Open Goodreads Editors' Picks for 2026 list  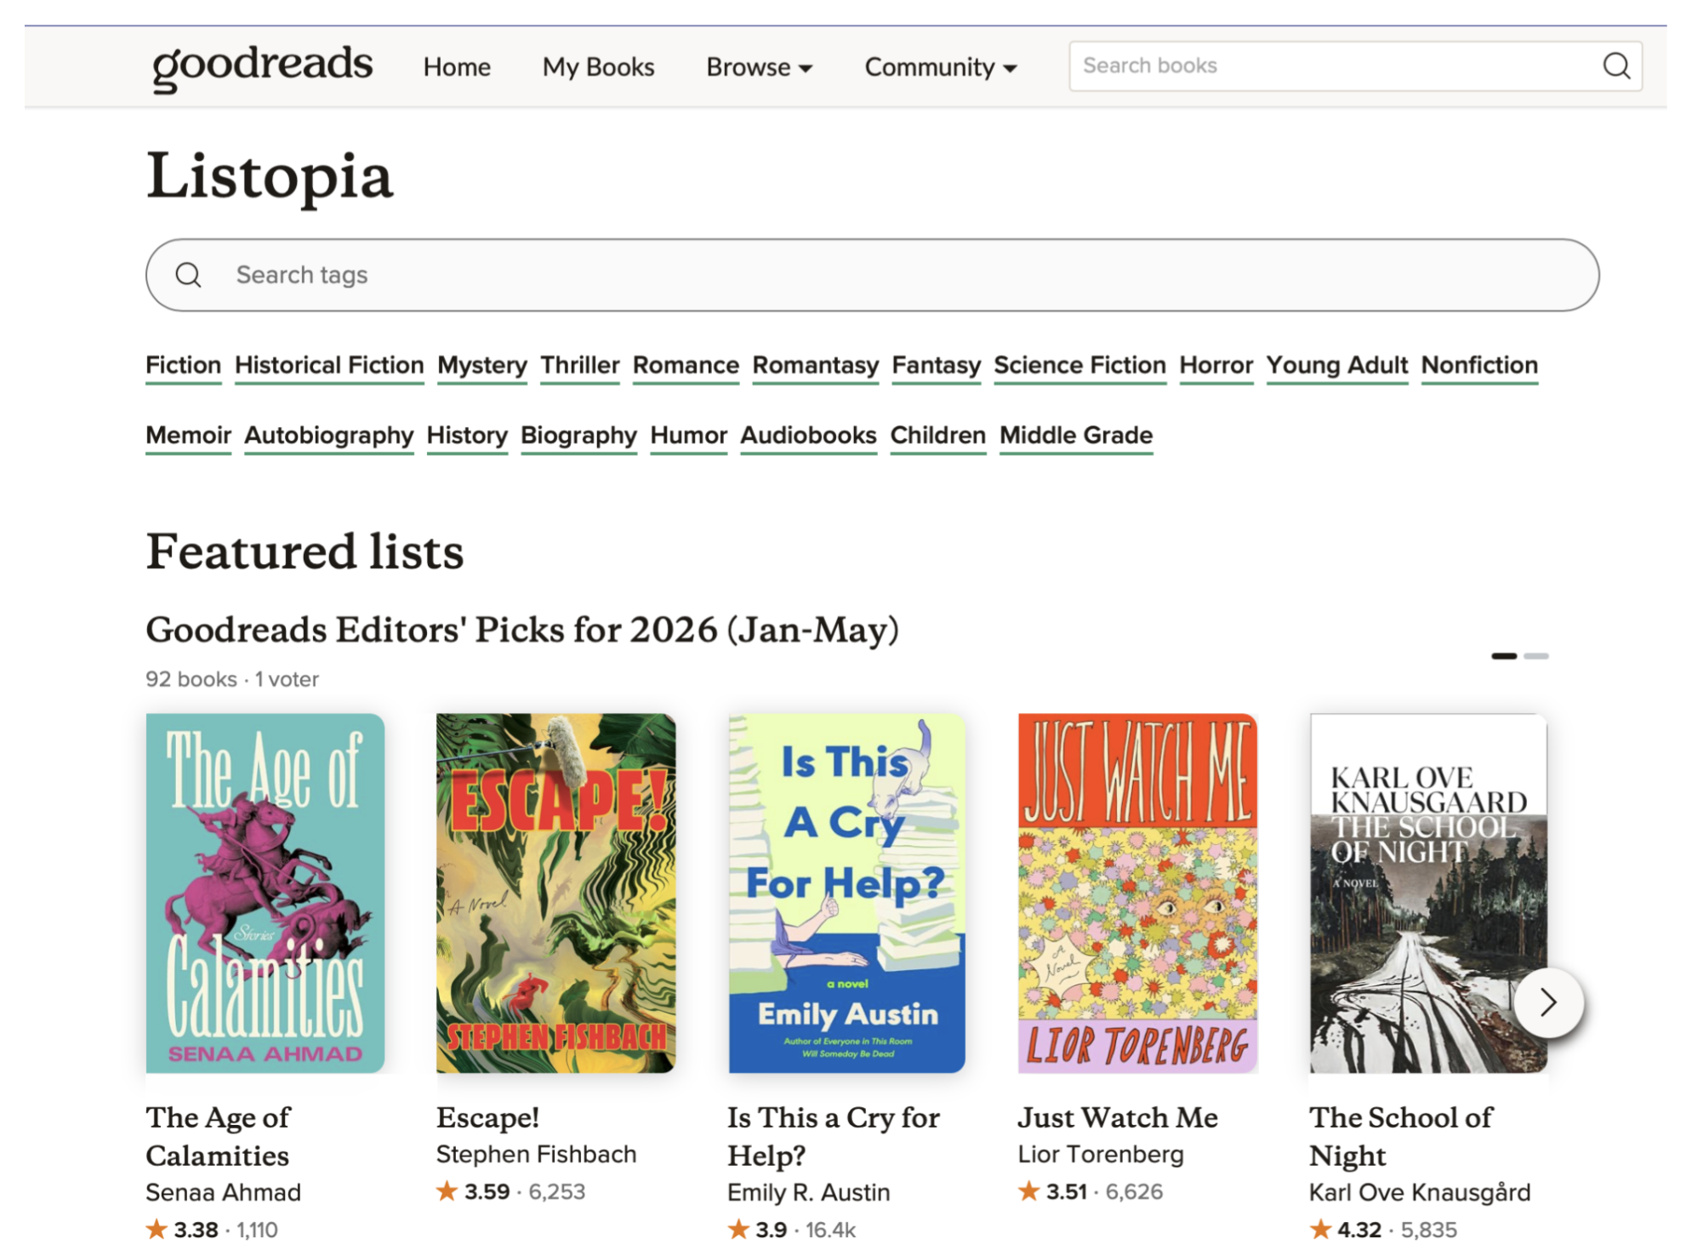pos(522,630)
